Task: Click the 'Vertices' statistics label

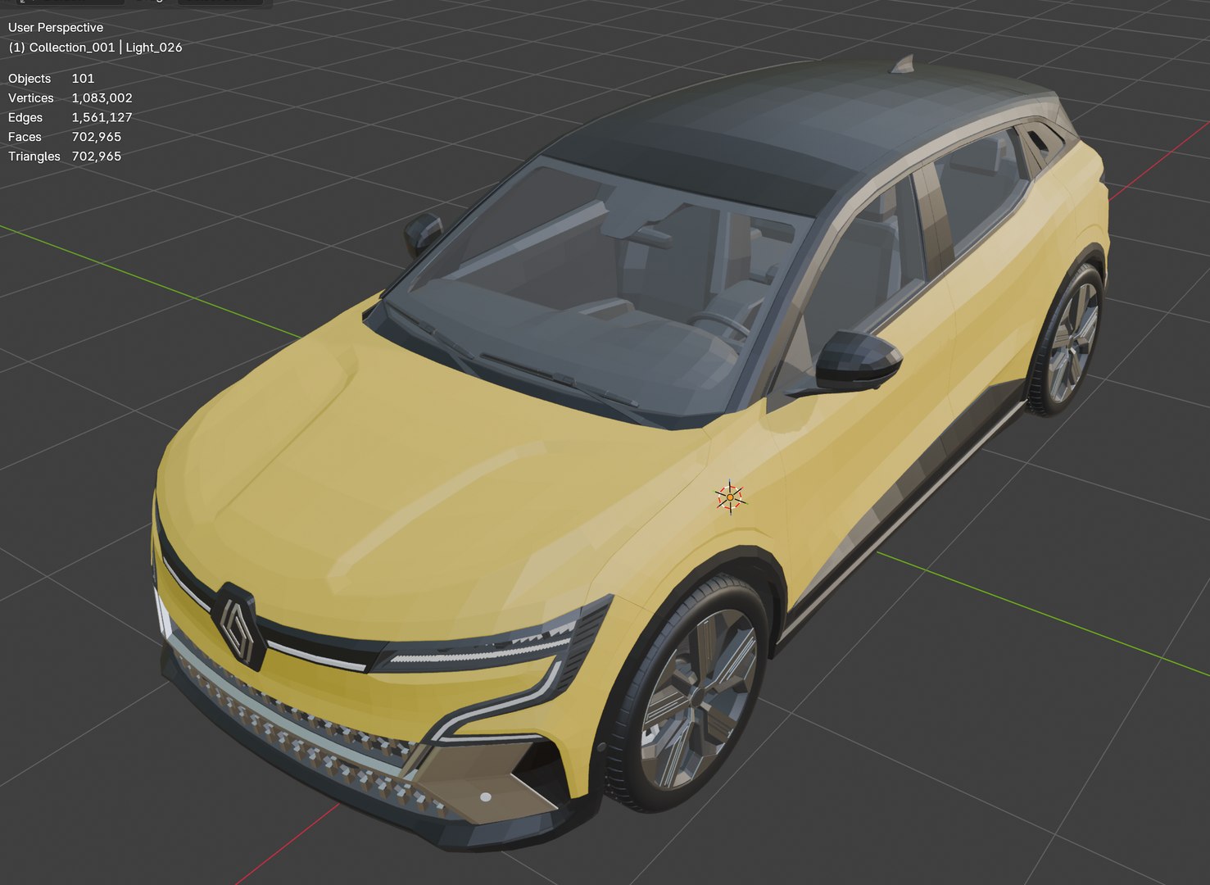Action: click(x=31, y=98)
